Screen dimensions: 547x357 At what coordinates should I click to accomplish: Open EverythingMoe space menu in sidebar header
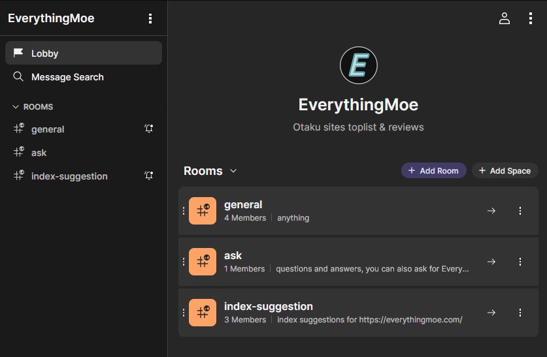151,18
